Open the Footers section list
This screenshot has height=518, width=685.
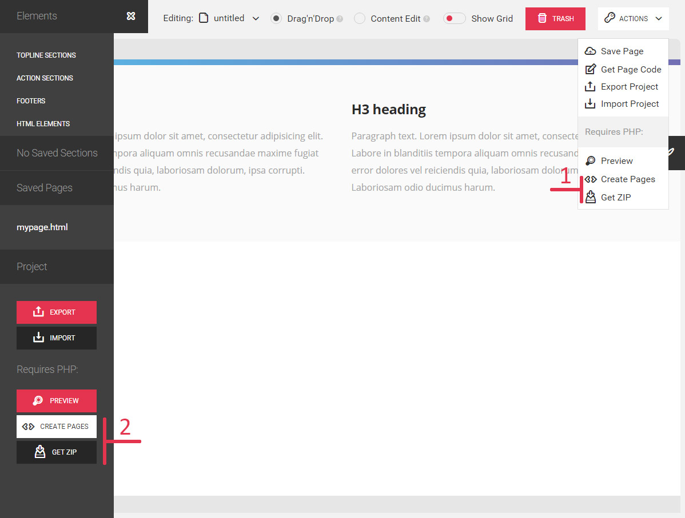pyautogui.click(x=31, y=101)
